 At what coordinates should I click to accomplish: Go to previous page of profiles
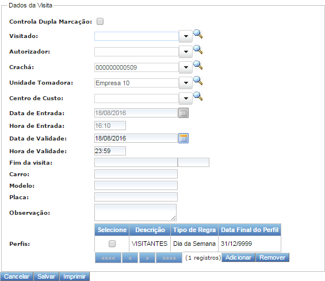(x=130, y=258)
